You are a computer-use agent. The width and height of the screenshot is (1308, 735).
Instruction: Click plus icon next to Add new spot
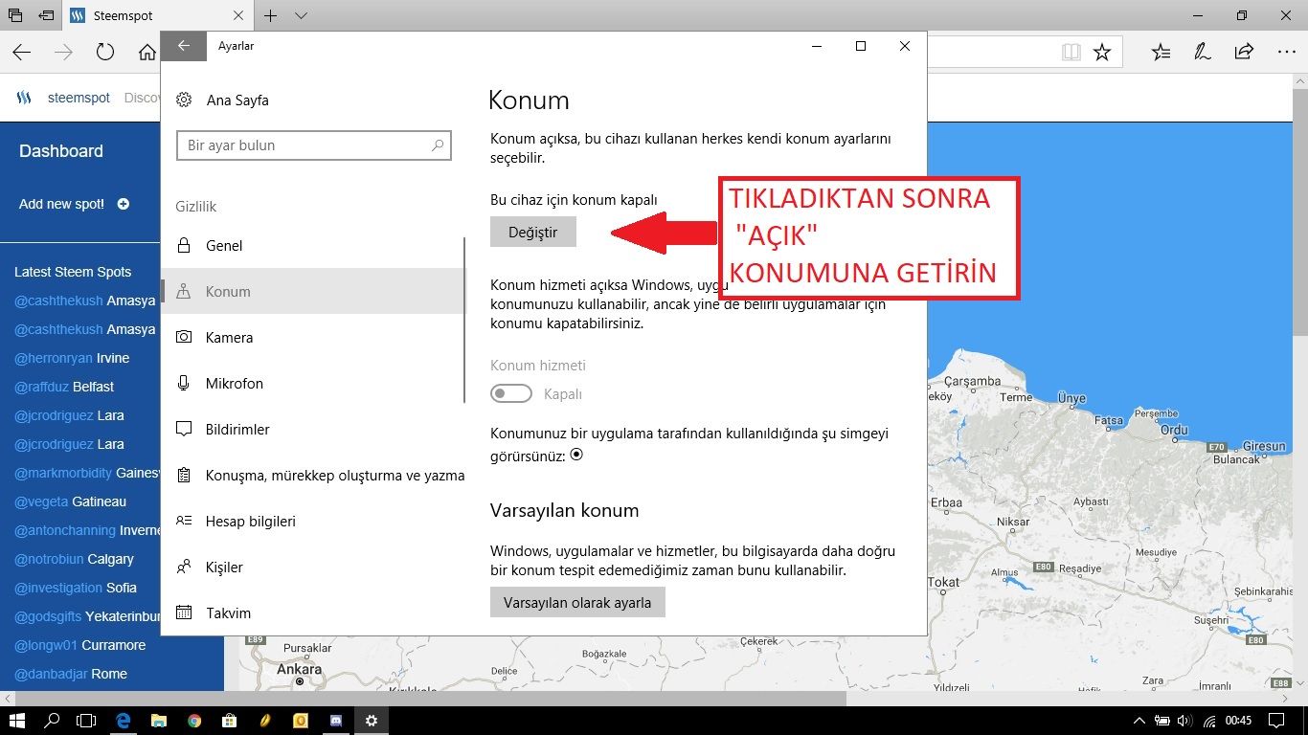click(x=123, y=204)
